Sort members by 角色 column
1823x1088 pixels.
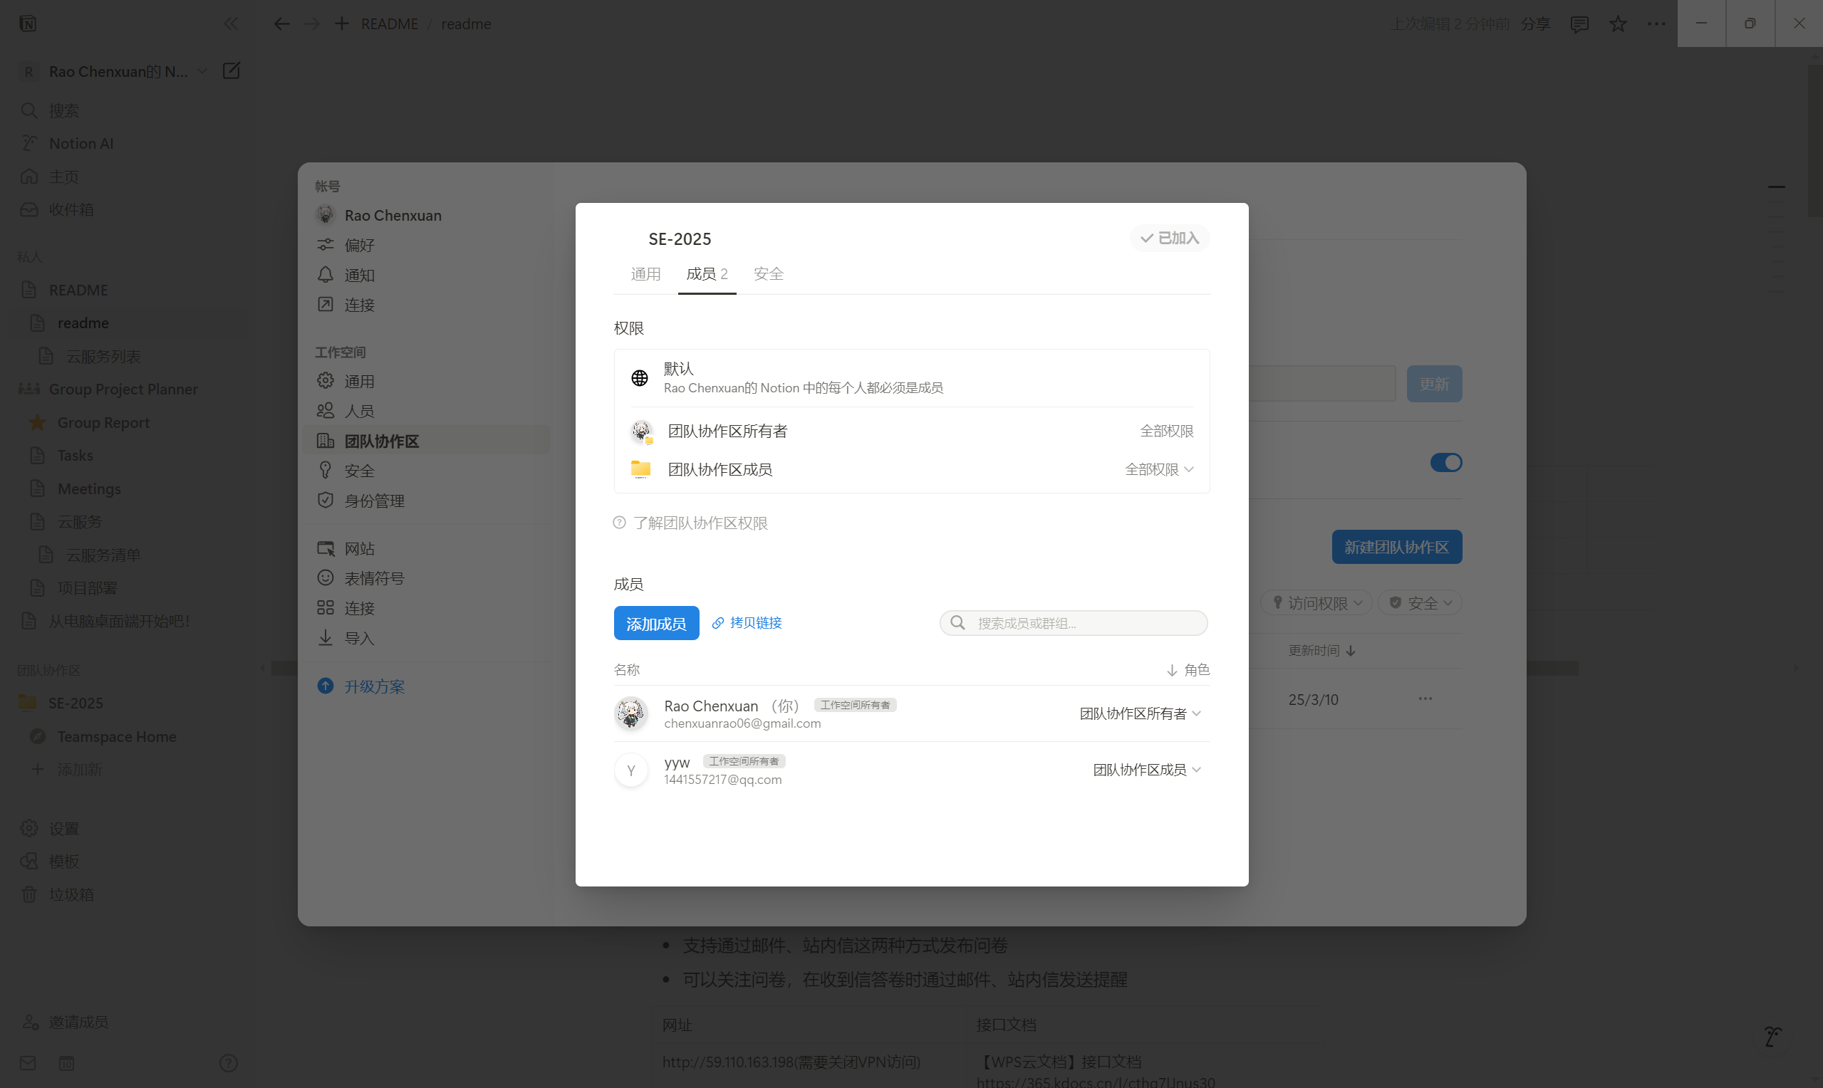[x=1188, y=669]
